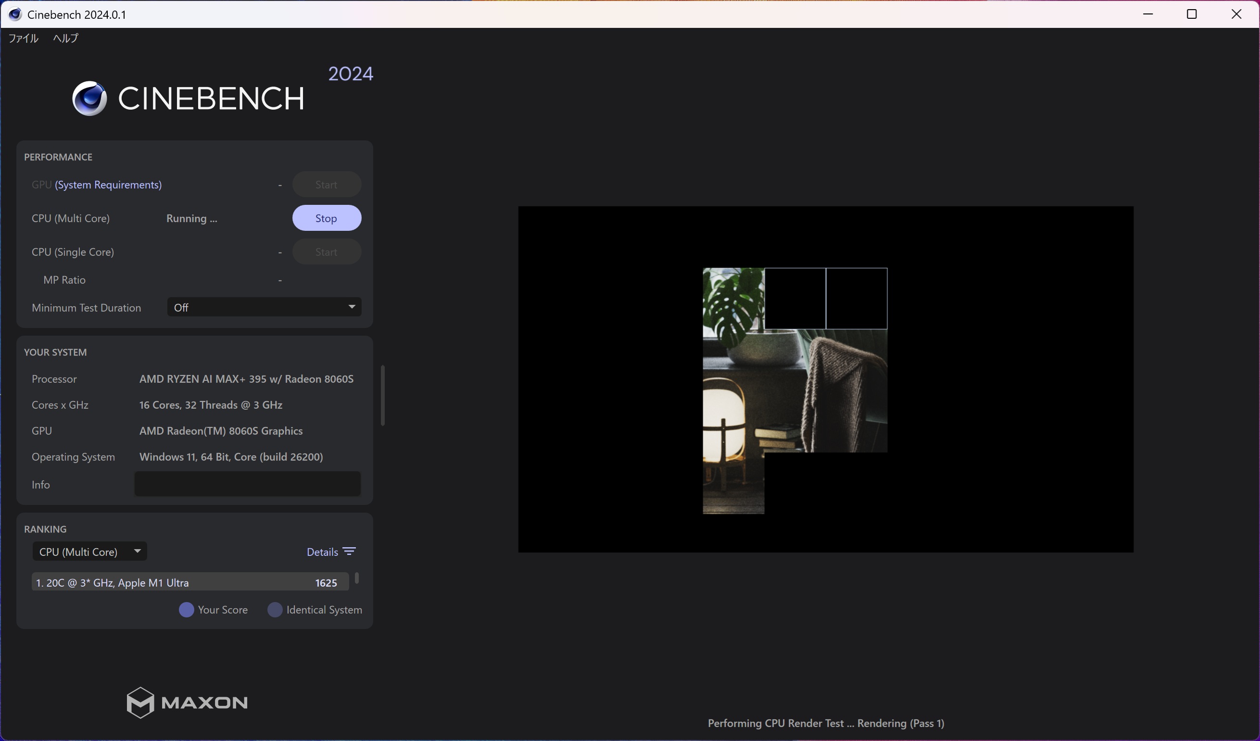Click the Info input field
The width and height of the screenshot is (1260, 741).
(x=248, y=484)
